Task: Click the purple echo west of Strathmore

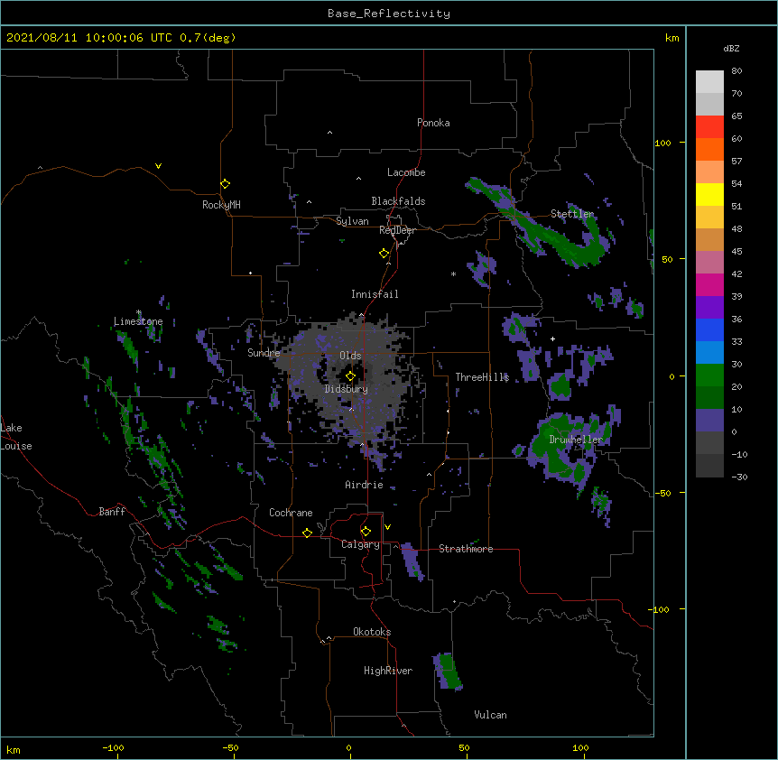Action: (412, 562)
